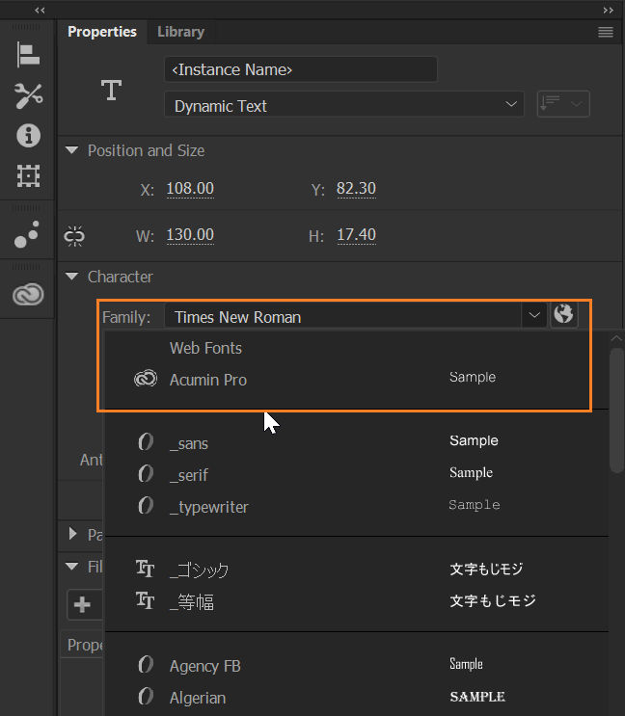Open the Creative Cloud Libraries icon in the sidebar
This screenshot has height=716, width=625.
(x=28, y=294)
